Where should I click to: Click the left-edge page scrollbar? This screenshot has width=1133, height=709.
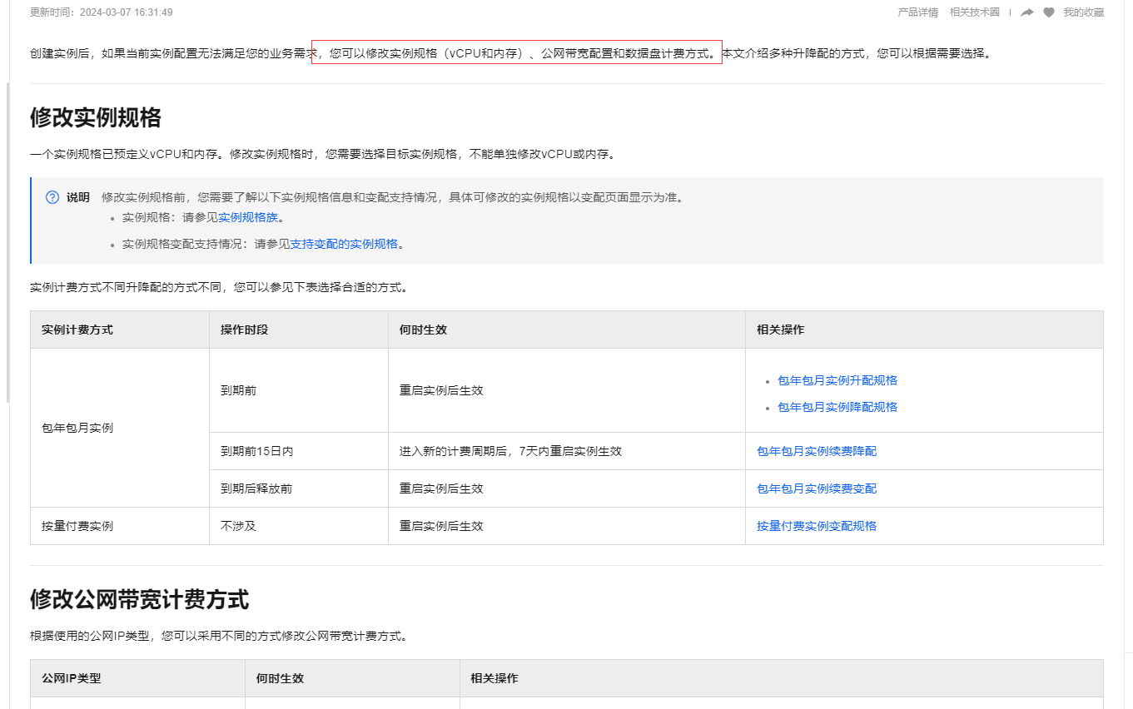[x=7, y=241]
